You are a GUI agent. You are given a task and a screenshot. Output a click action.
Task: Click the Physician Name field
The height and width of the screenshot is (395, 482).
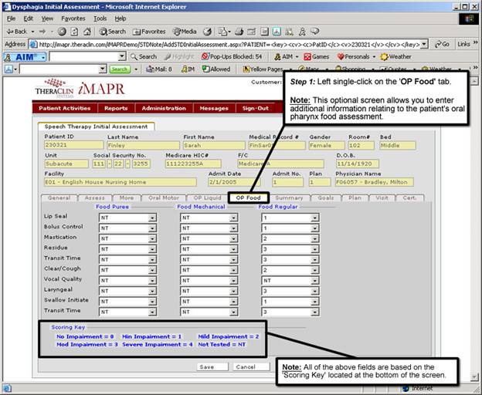pos(375,182)
